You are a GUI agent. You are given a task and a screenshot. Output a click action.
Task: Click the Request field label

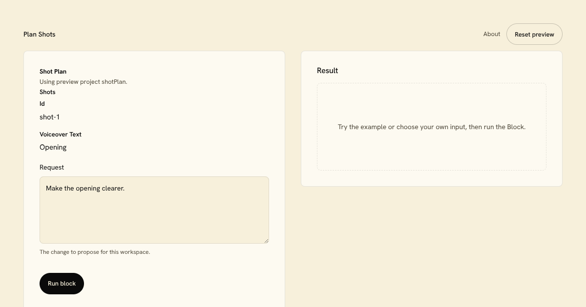[x=52, y=167]
